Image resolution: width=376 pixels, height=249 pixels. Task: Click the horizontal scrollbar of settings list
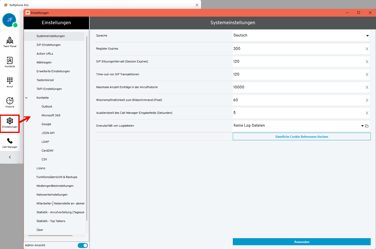coord(50,236)
